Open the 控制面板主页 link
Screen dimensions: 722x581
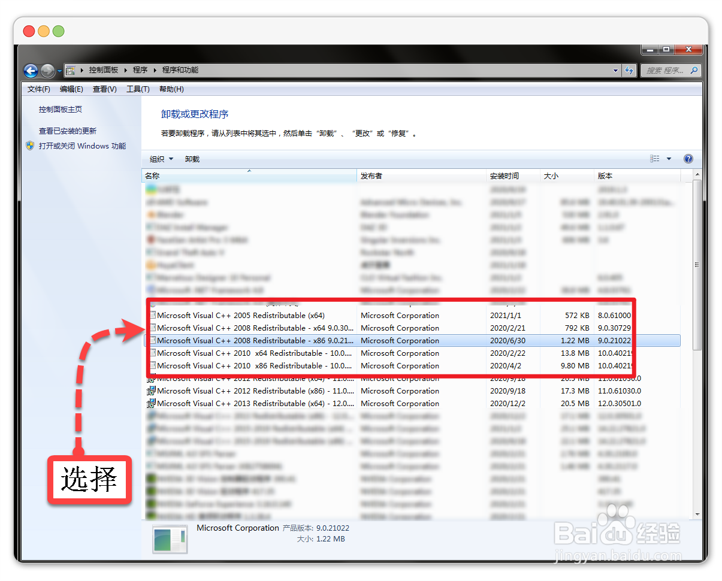(61, 110)
